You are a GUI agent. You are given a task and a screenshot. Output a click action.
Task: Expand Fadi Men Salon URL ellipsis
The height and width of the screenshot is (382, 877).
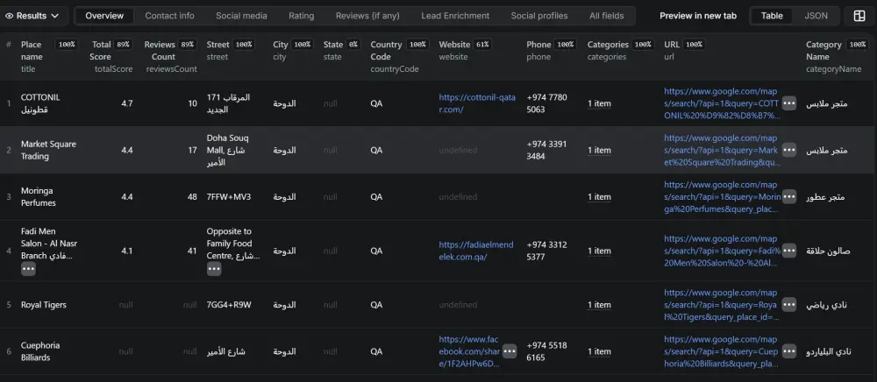[789, 251]
